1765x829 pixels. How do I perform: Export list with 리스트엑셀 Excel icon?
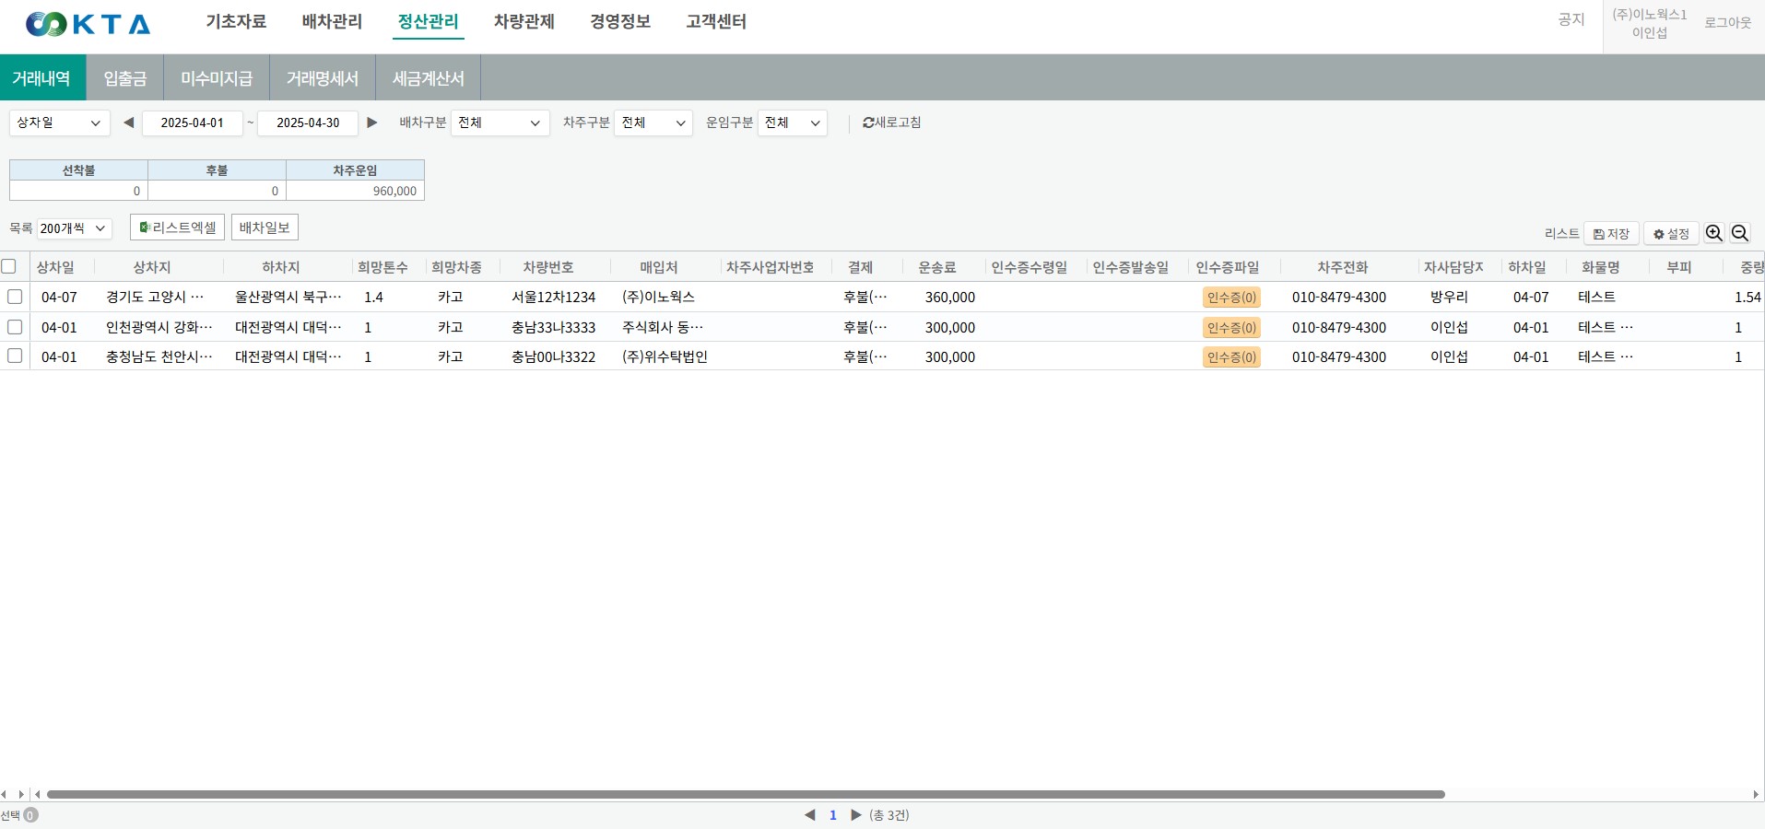point(145,228)
